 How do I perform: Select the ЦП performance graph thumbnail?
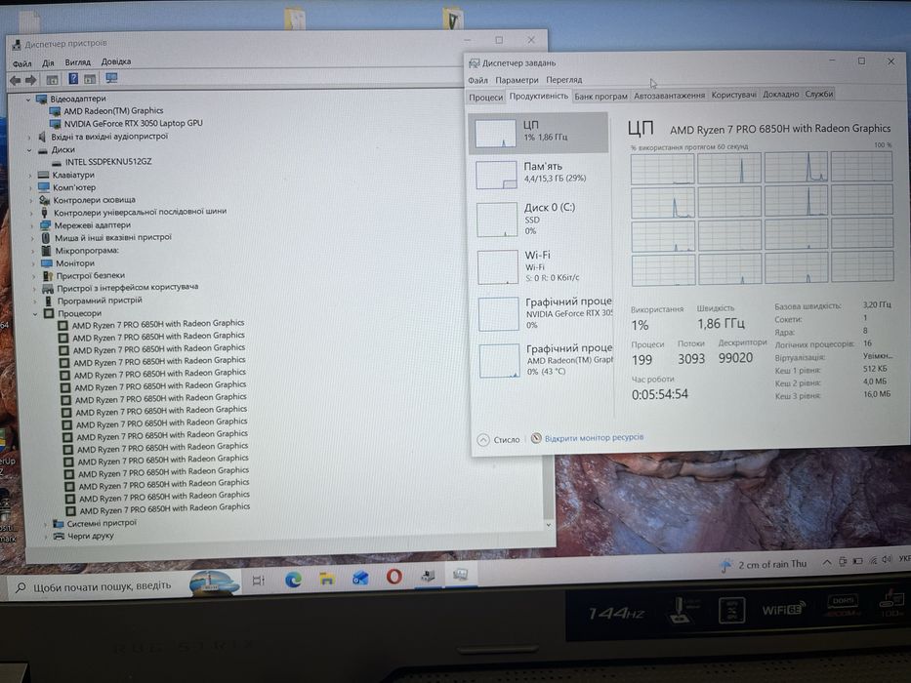(496, 133)
